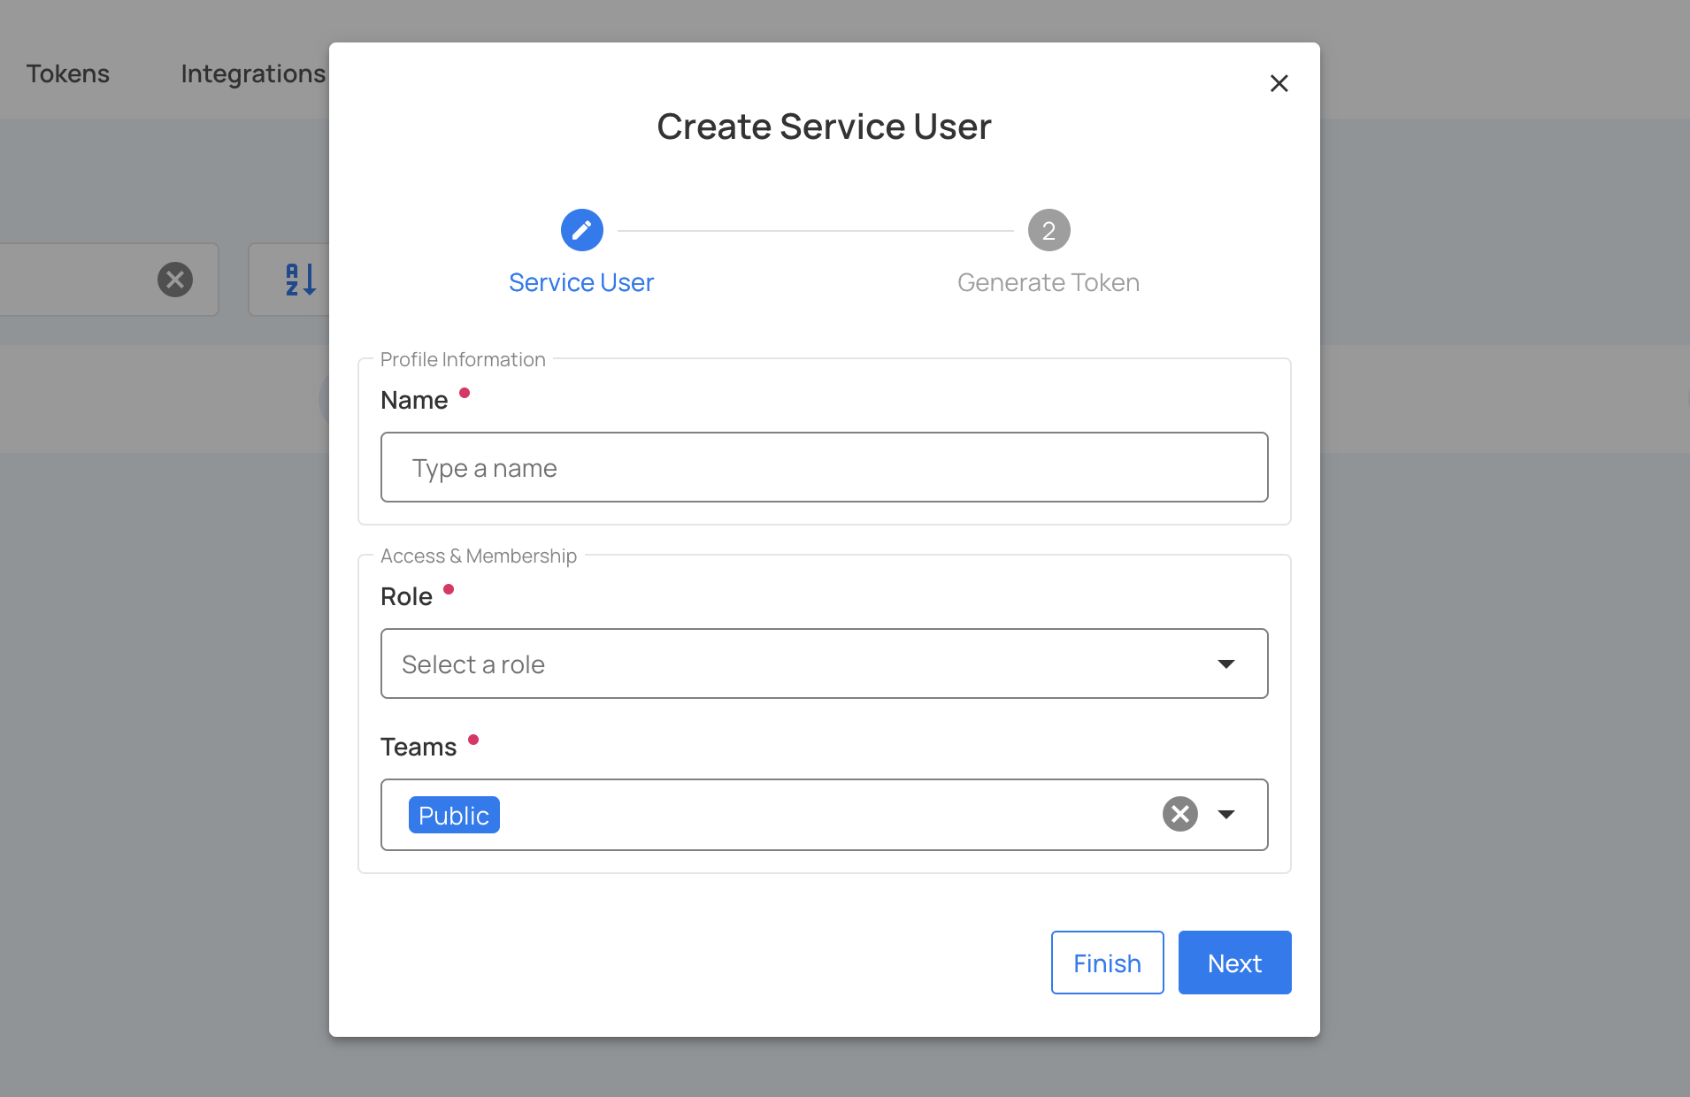Go to the Generate Token step
The image size is (1690, 1097).
point(1048,282)
